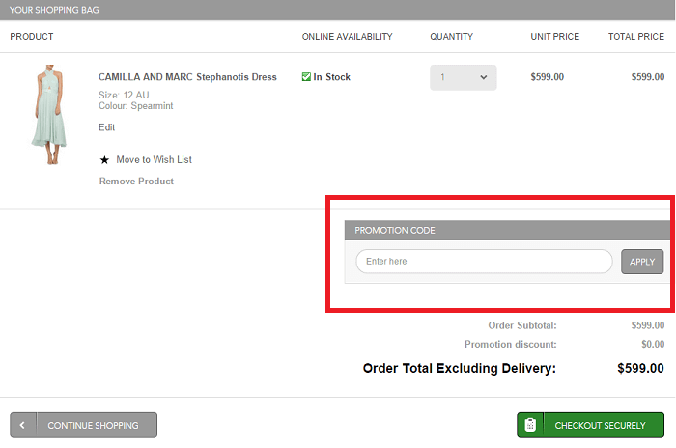The image size is (676, 448).
Task: Click the PRODUCT column header
Action: (32, 37)
